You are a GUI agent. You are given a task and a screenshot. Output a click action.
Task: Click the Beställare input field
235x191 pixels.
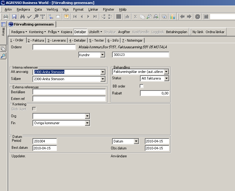tap(69, 92)
